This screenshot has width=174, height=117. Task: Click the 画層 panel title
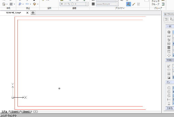coord(74,8)
